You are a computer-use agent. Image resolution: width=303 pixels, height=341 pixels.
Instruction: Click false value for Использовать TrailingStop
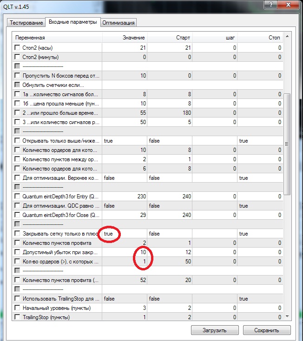[125, 299]
